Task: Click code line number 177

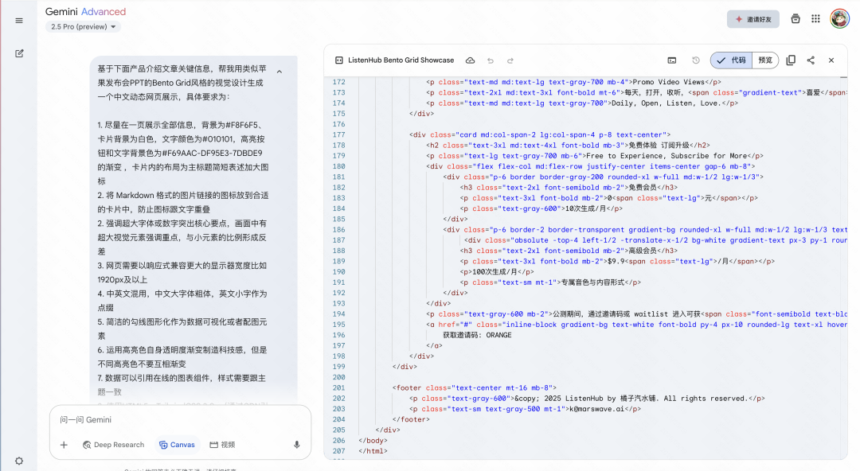Action: coord(338,135)
